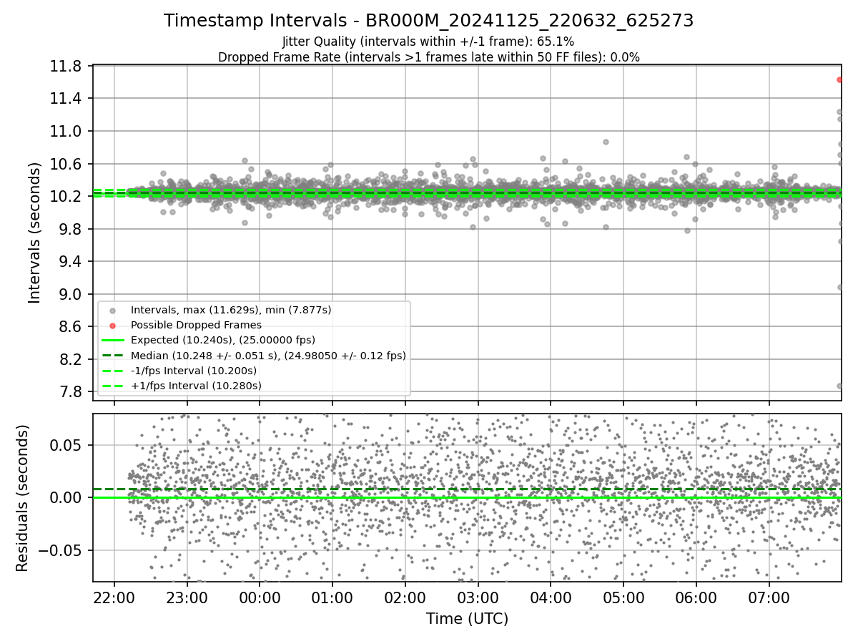Click the lowest gray outlier point near 7.877 seconds
Screen dimensions: 858x644
pos(839,386)
